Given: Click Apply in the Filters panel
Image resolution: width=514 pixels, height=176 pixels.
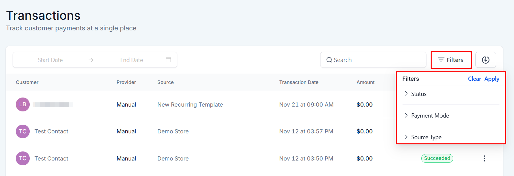Looking at the screenshot, I should tap(492, 79).
